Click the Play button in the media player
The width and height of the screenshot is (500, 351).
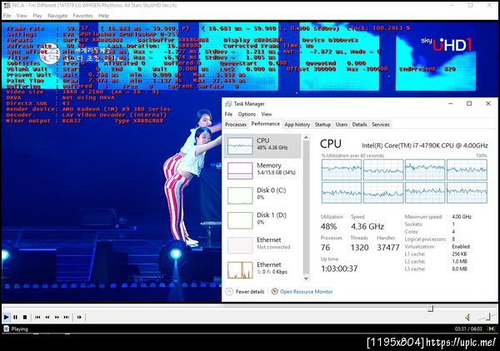6,317
